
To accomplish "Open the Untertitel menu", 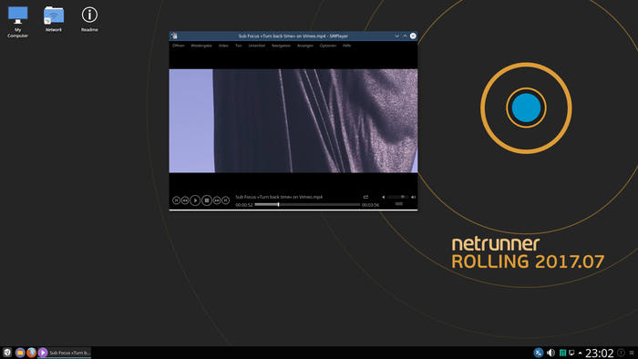I will pyautogui.click(x=257, y=46).
